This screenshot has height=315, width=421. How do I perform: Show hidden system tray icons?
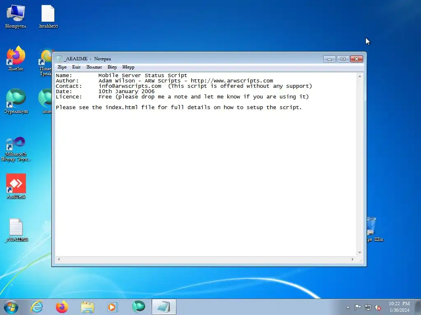[x=348, y=307]
